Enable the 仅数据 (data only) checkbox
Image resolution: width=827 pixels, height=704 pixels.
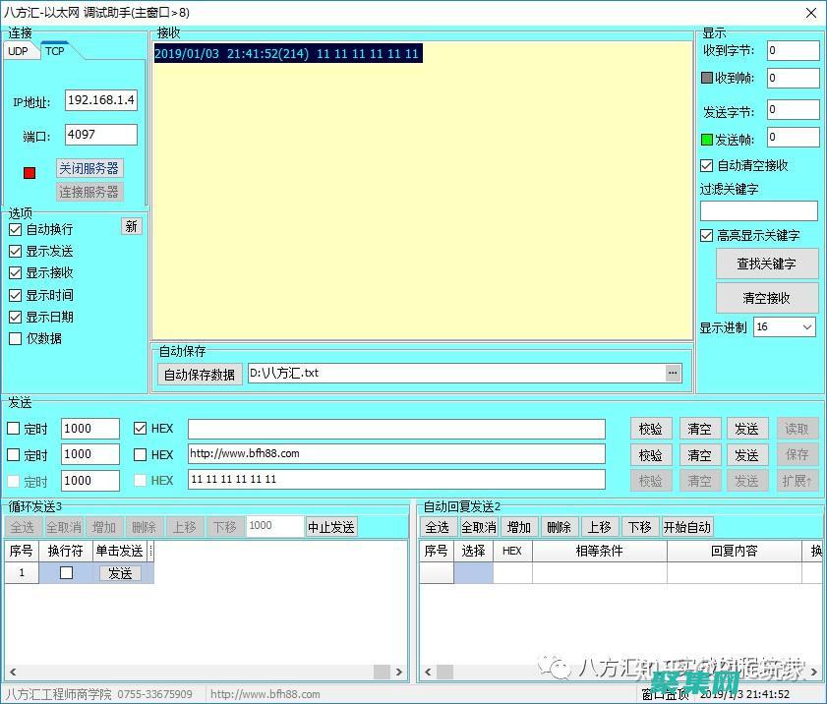15,338
